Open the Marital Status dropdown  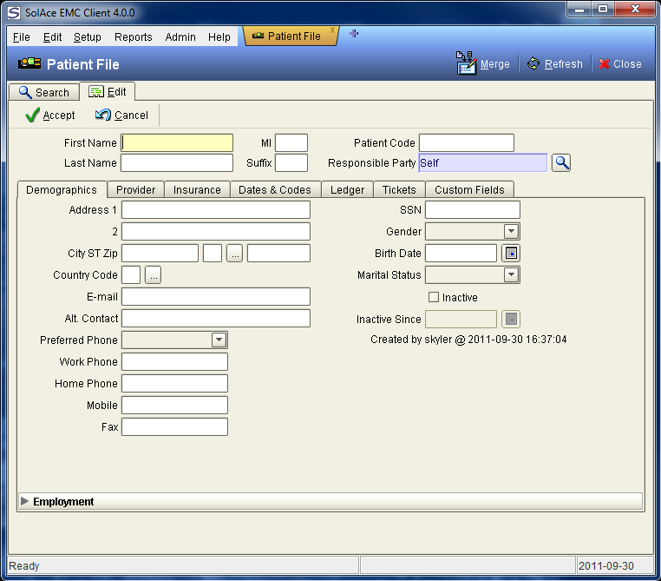511,275
